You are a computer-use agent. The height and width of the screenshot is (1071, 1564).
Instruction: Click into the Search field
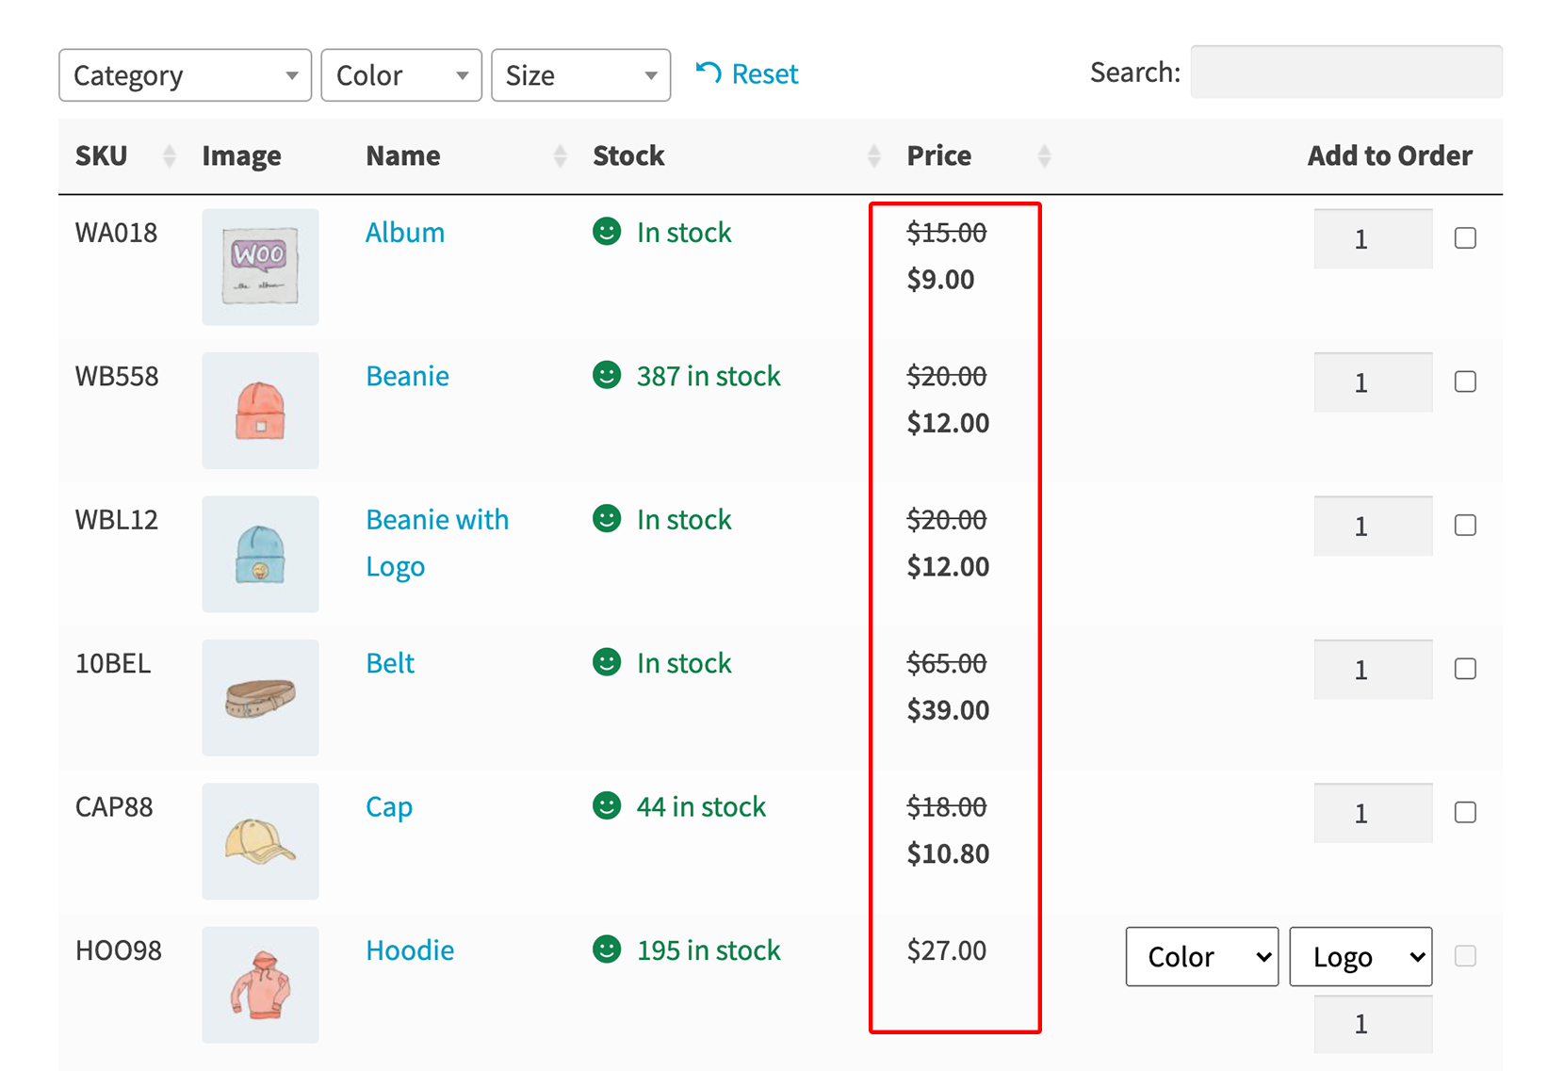(x=1345, y=73)
